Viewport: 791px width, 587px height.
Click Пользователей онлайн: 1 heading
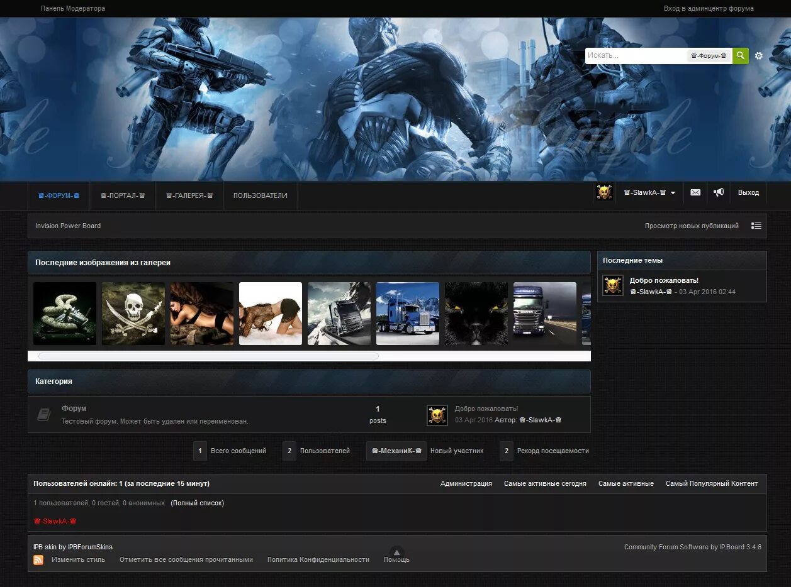click(x=121, y=483)
